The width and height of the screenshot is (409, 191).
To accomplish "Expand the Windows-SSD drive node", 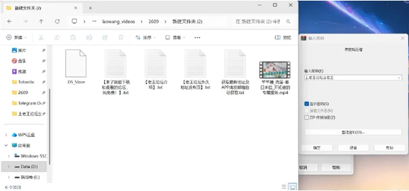I will point(9,156).
